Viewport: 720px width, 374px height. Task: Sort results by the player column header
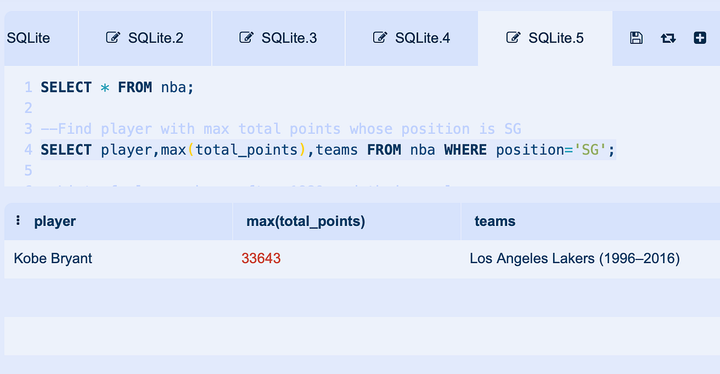coord(55,221)
